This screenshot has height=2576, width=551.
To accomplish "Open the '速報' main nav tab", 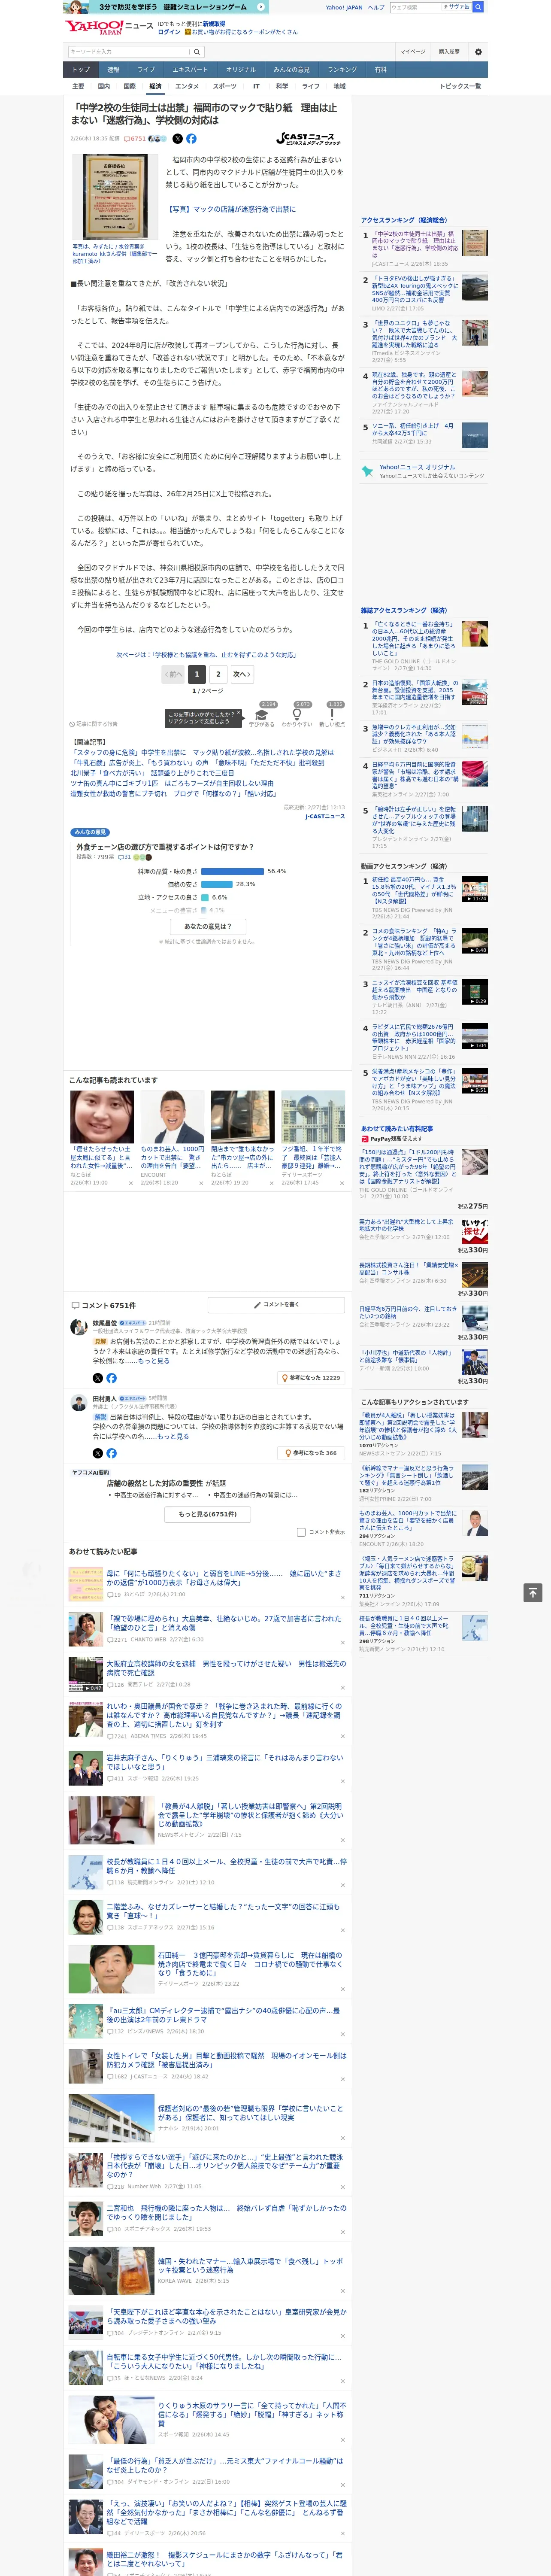I will click(x=113, y=70).
